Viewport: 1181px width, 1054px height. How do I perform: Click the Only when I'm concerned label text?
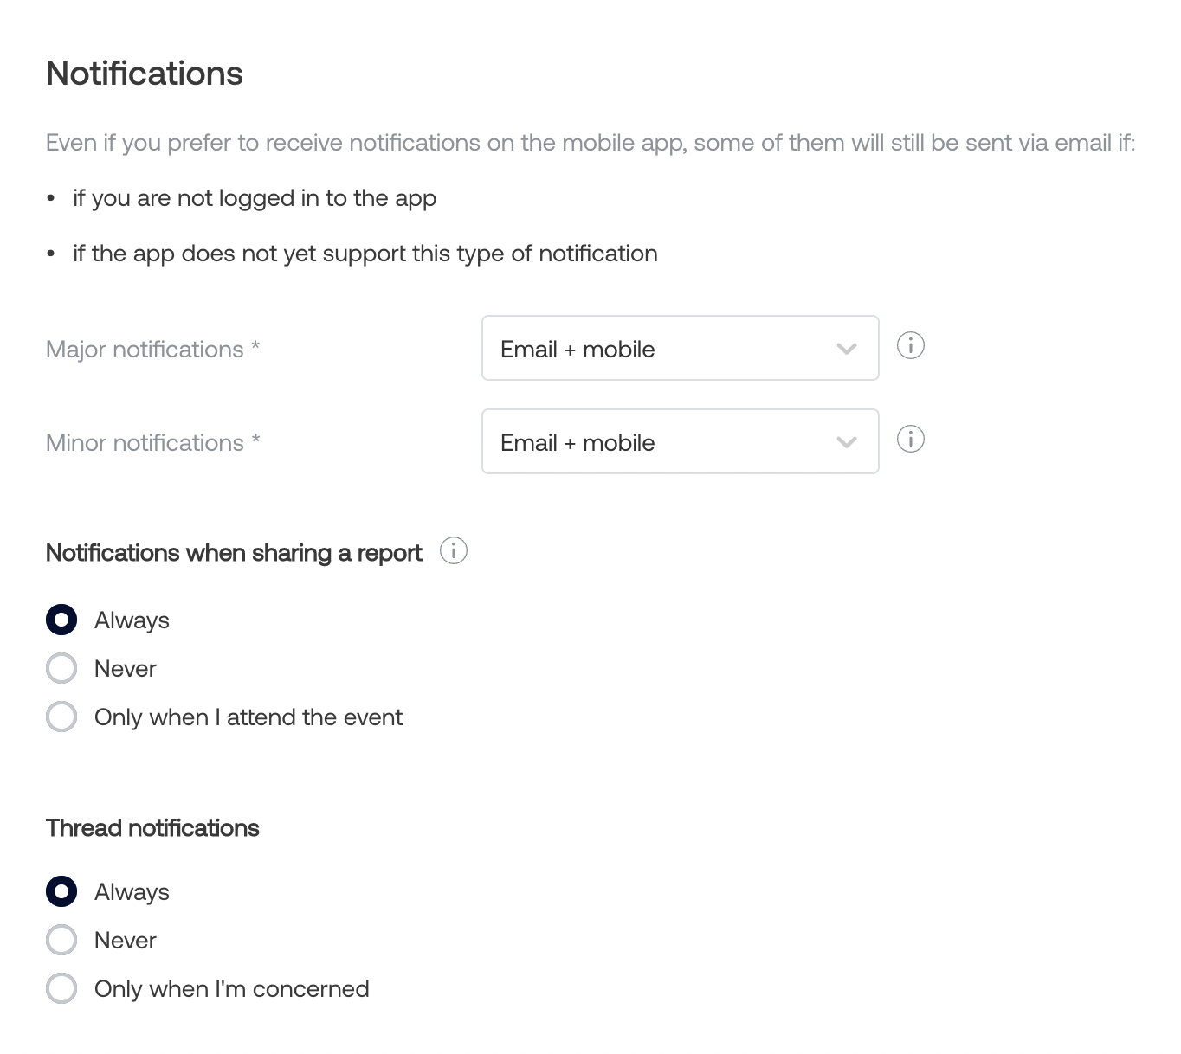(231, 989)
